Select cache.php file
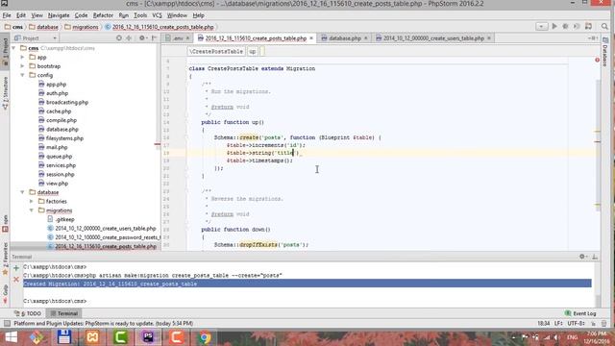615x346 pixels. tap(59, 111)
